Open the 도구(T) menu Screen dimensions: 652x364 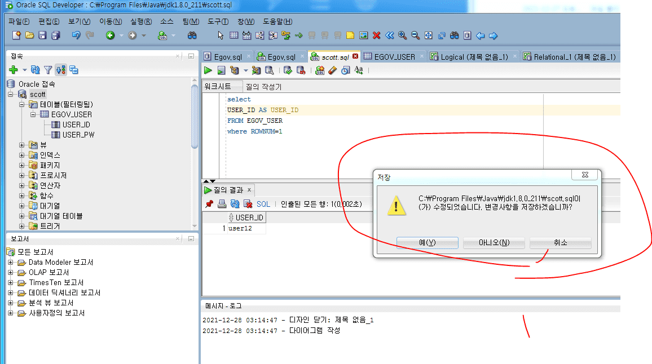tap(218, 21)
